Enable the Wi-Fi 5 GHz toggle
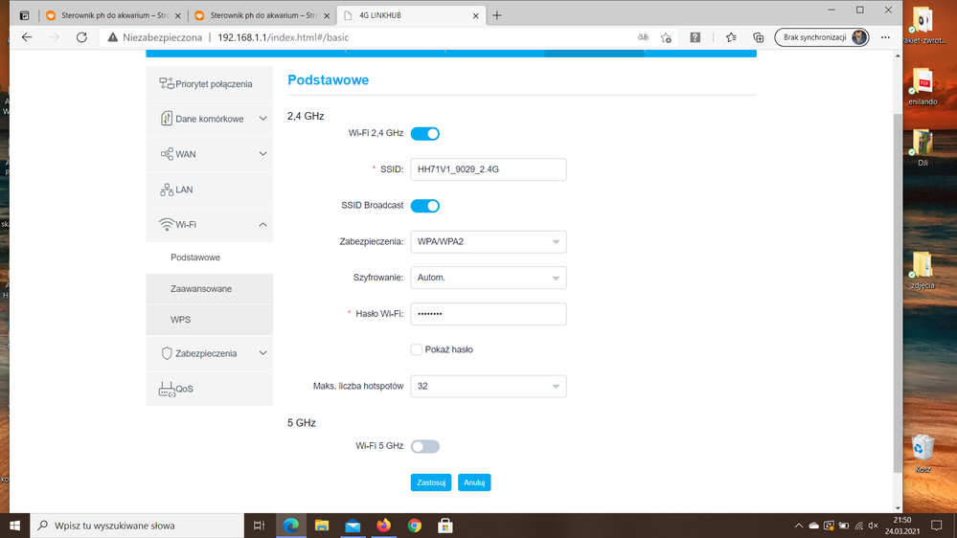Screen dimensions: 957x538 [425, 446]
